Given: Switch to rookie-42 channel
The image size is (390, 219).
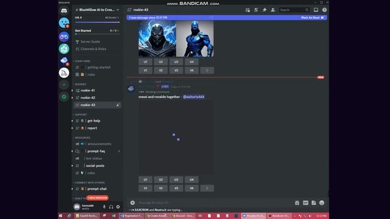Looking at the screenshot, I should click(x=97, y=97).
